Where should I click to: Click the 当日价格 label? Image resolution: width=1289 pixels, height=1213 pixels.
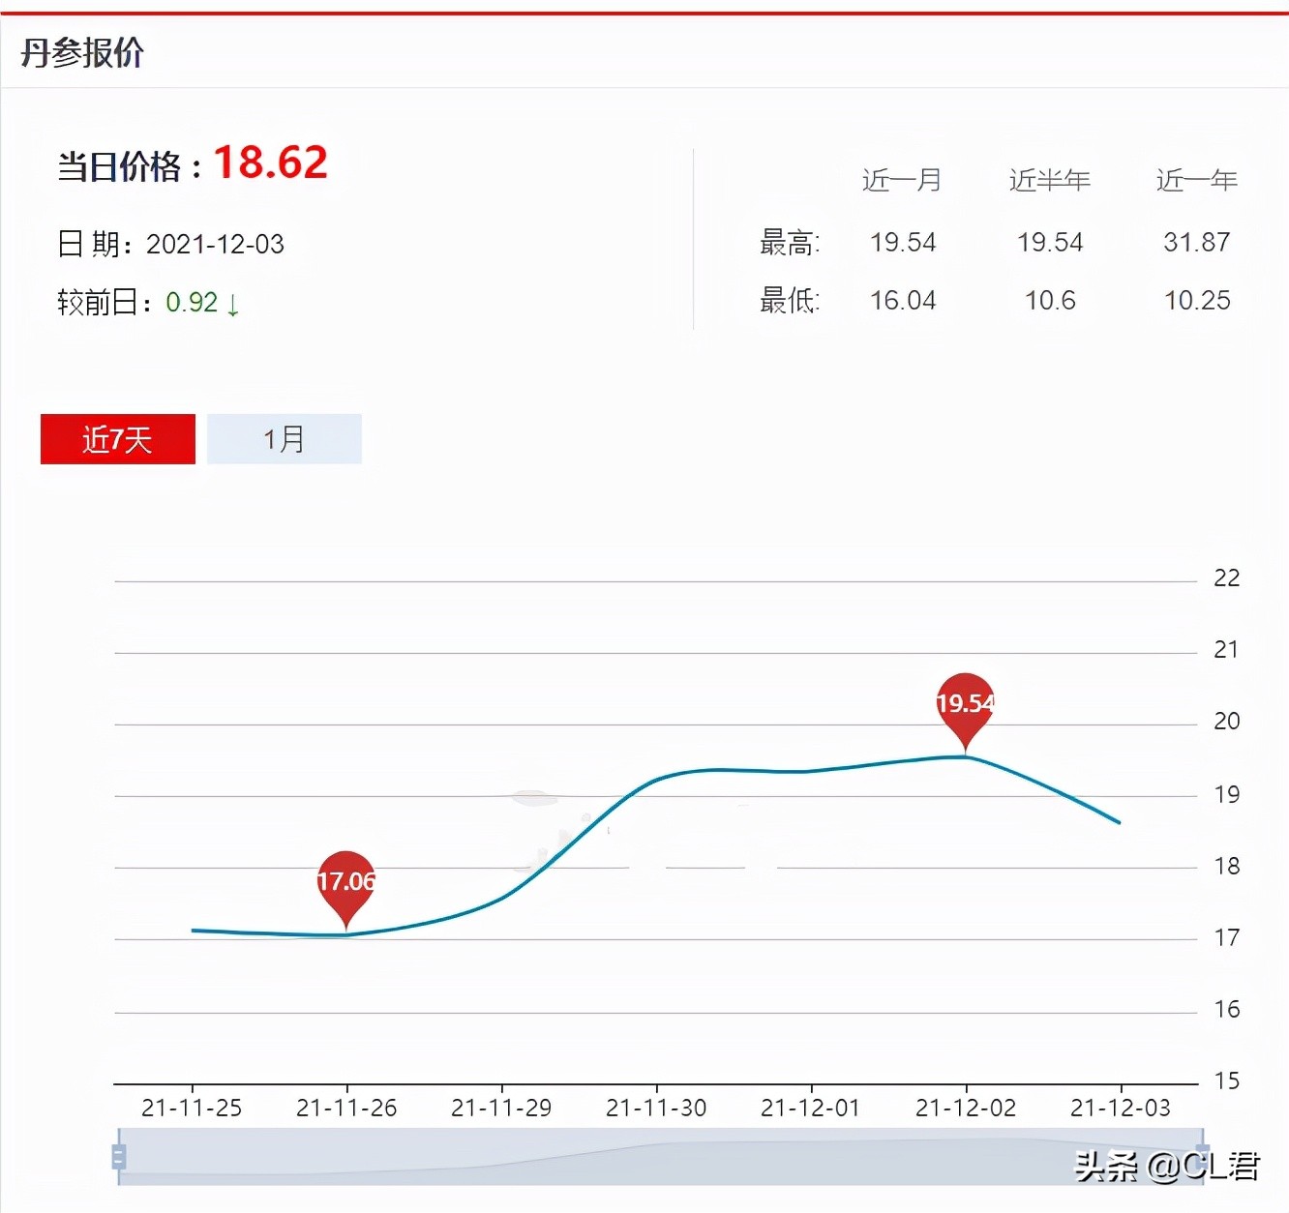(129, 166)
